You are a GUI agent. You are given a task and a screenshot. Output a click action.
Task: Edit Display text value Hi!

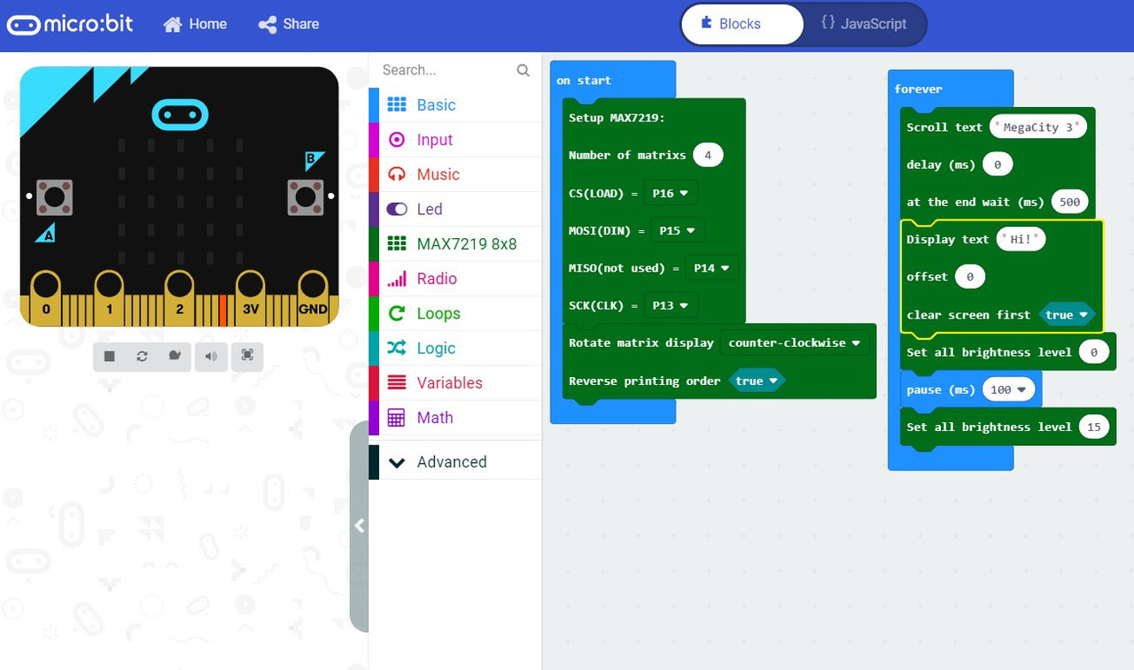coord(1021,239)
